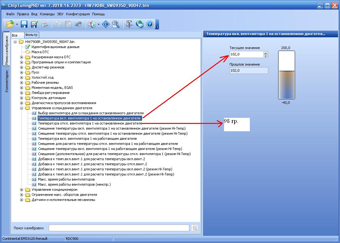Expand the Управление кондиционером folder
340x243 pixels.
21,189
